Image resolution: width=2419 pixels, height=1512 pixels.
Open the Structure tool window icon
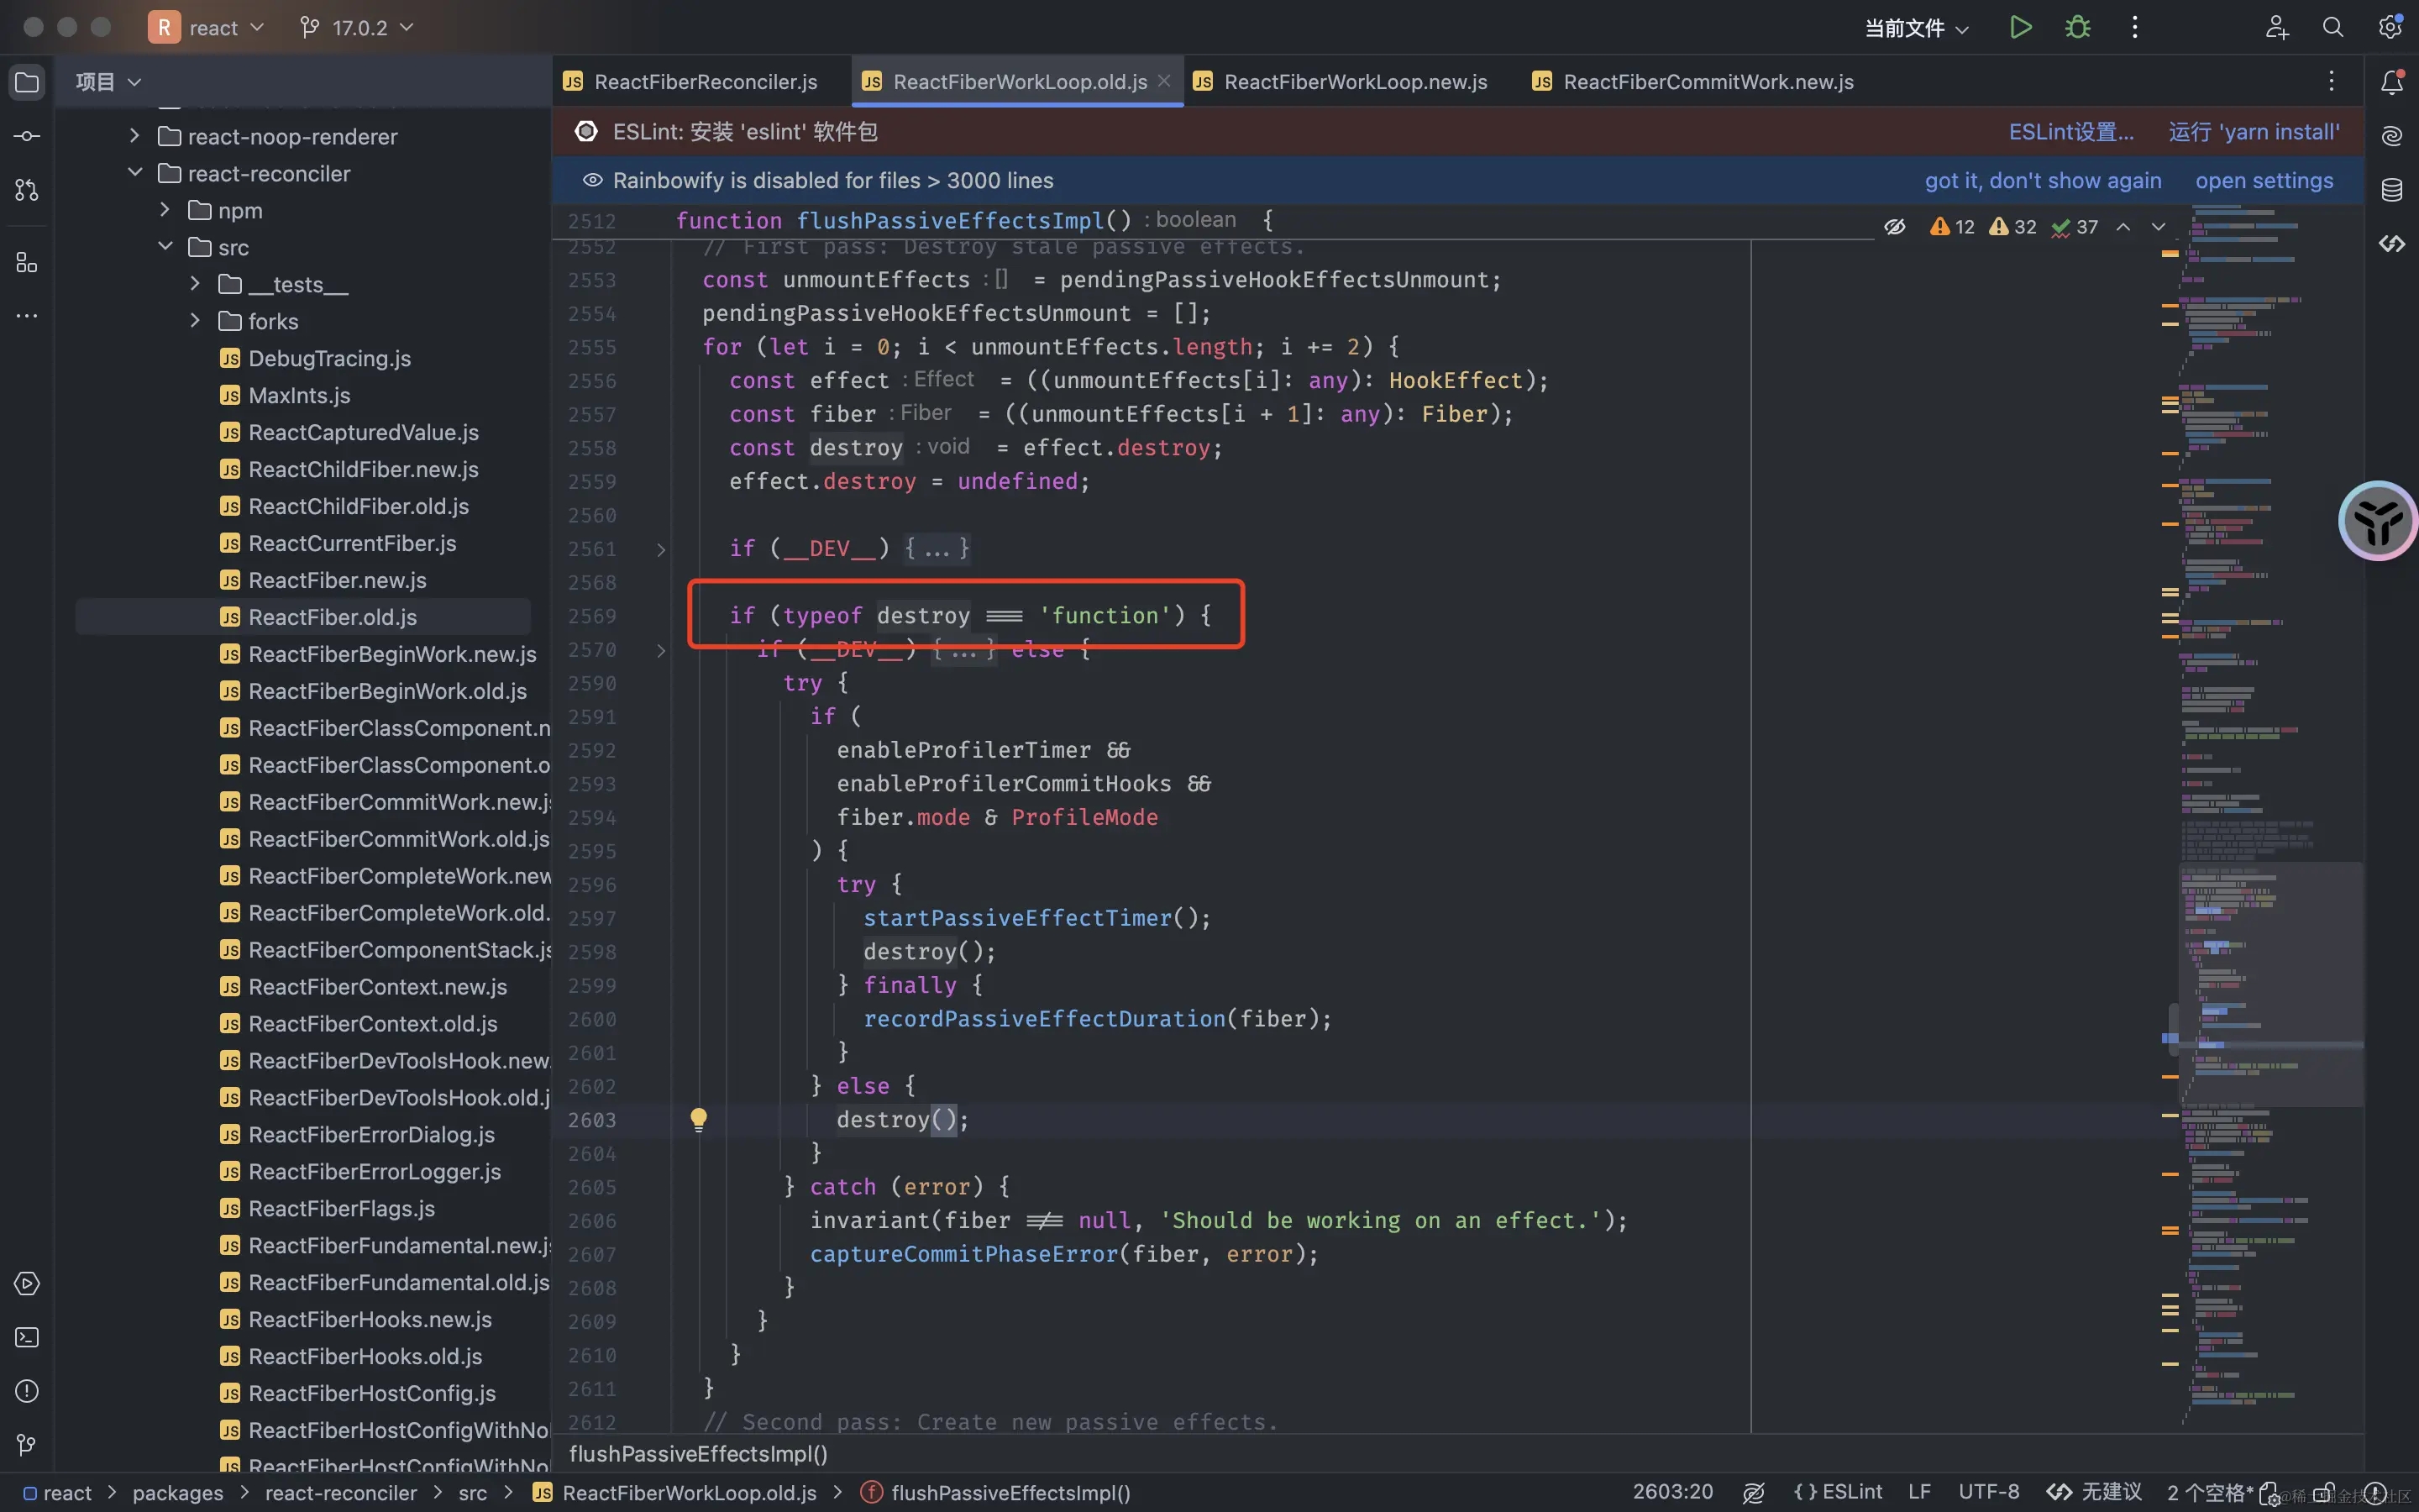click(27, 263)
